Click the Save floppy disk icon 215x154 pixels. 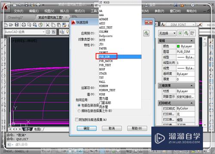click(17, 25)
